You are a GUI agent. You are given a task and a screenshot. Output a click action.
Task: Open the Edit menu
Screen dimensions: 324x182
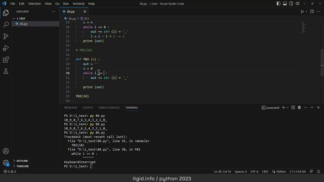21,4
